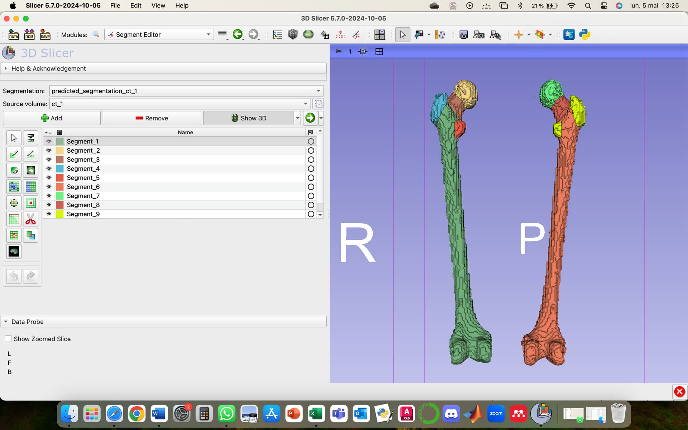Open the Extensions Manager icon
Image resolution: width=688 pixels, height=430 pixels.
[569, 34]
